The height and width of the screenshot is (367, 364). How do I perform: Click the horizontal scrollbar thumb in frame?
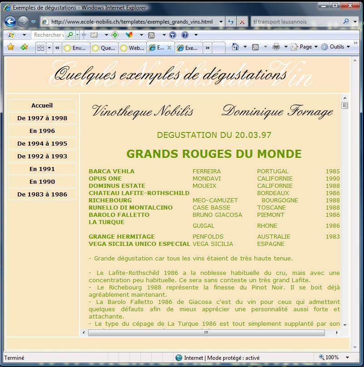pyautogui.click(x=206, y=333)
